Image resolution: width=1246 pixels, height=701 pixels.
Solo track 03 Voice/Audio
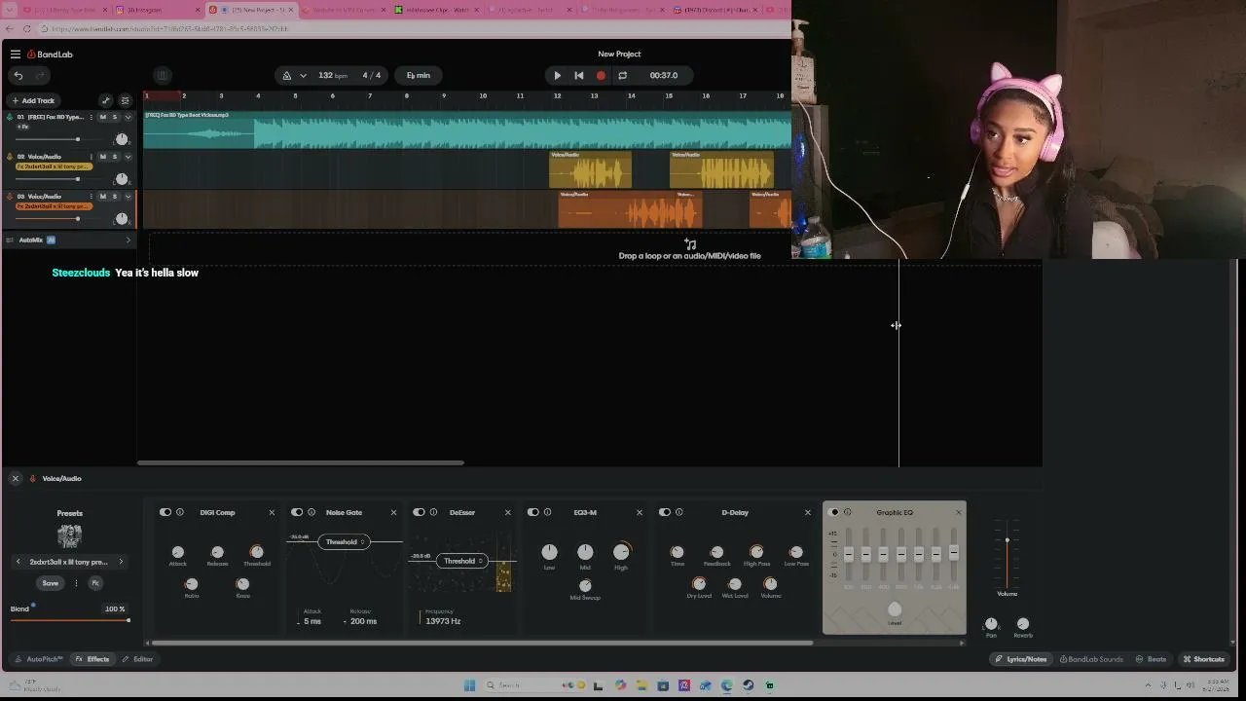coord(115,197)
